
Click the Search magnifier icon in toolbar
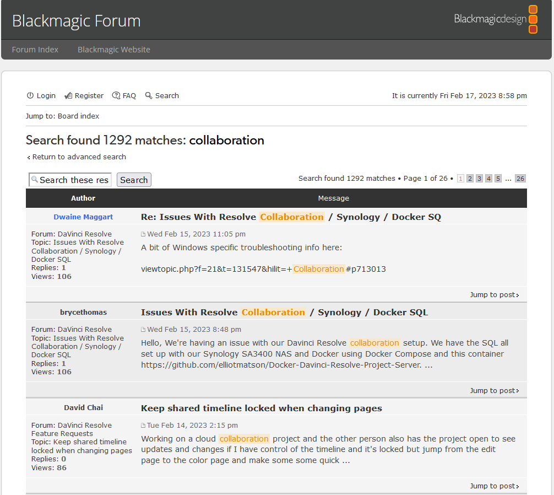pyautogui.click(x=149, y=96)
